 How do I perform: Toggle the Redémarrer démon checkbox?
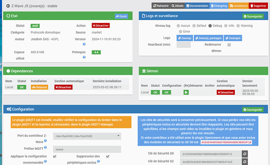[229, 45]
